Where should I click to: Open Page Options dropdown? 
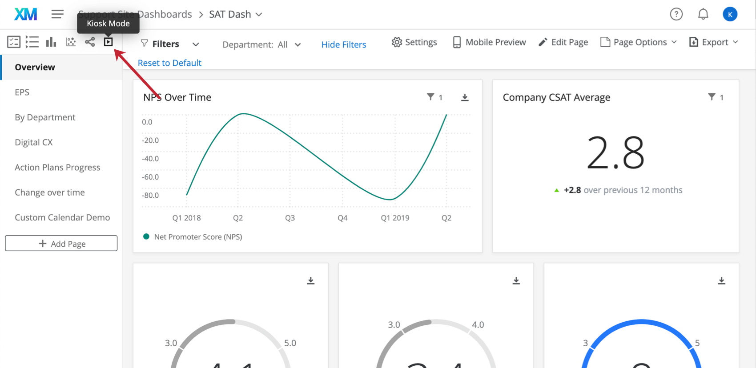(x=639, y=42)
